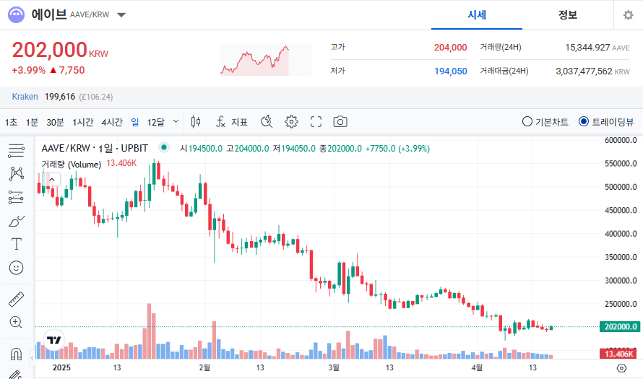The height and width of the screenshot is (379, 643).
Task: Click the 202000.0 current price label
Action: point(621,326)
